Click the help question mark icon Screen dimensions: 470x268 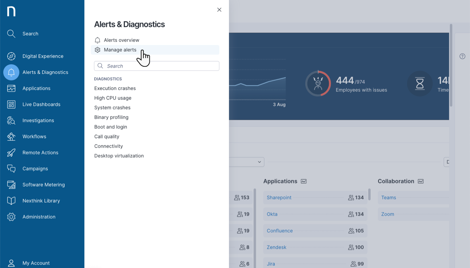(462, 56)
